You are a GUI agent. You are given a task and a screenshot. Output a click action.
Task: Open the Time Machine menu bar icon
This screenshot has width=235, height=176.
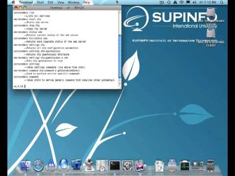pos(169,2)
